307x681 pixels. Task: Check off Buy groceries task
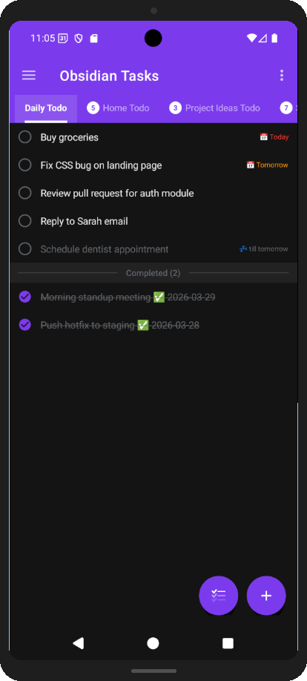[x=25, y=137]
